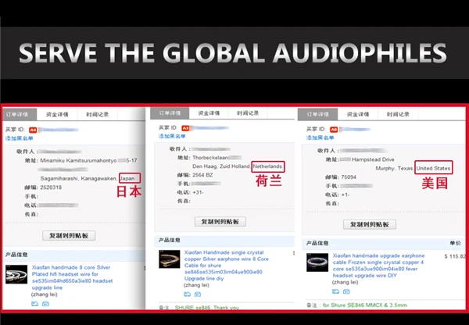
Task: Click the United States order product cable thumbnail
Action: click(317, 262)
